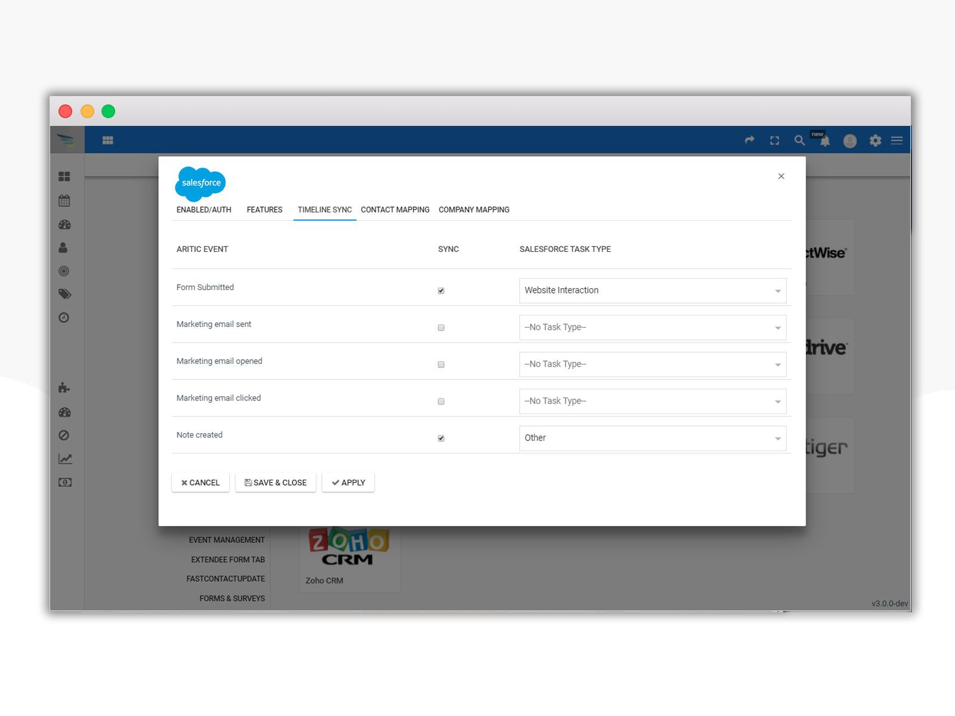The width and height of the screenshot is (955, 716).
Task: Open the upper gauge icon in sidebar
Action: click(64, 225)
